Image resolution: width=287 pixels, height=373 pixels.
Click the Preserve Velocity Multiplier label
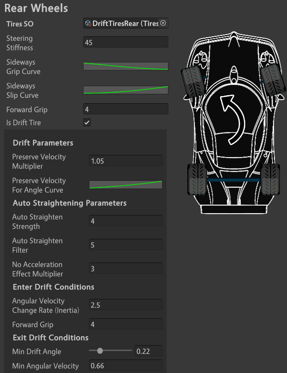(39, 161)
